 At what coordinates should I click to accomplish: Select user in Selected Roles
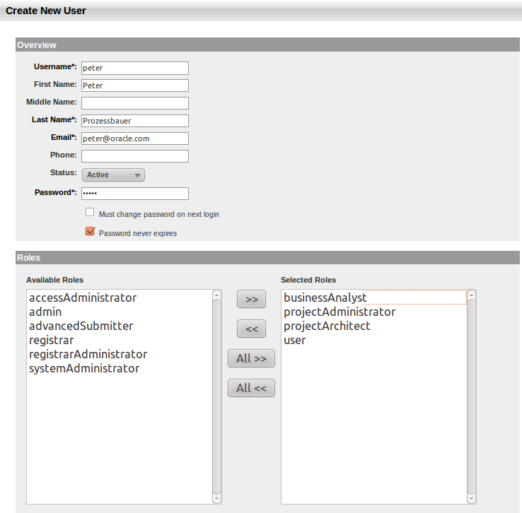[x=374, y=340]
